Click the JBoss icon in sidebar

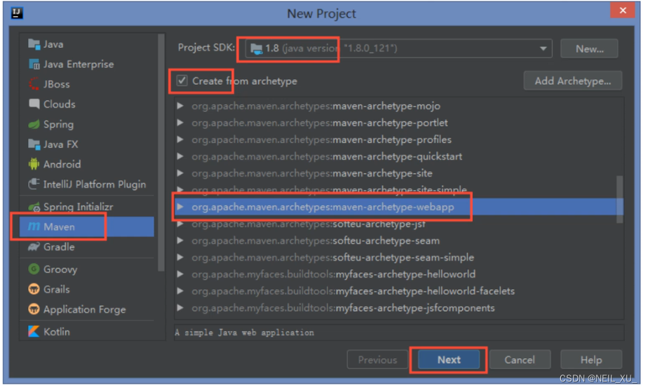[x=34, y=84]
